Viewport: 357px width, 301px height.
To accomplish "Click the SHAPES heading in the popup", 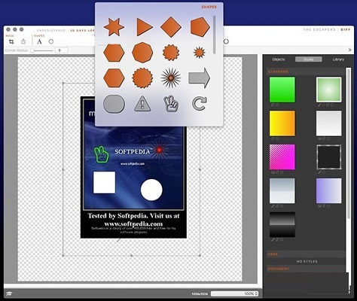I will point(209,7).
